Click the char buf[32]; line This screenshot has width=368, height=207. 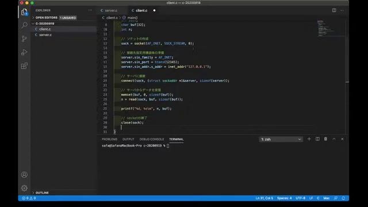tap(133, 25)
